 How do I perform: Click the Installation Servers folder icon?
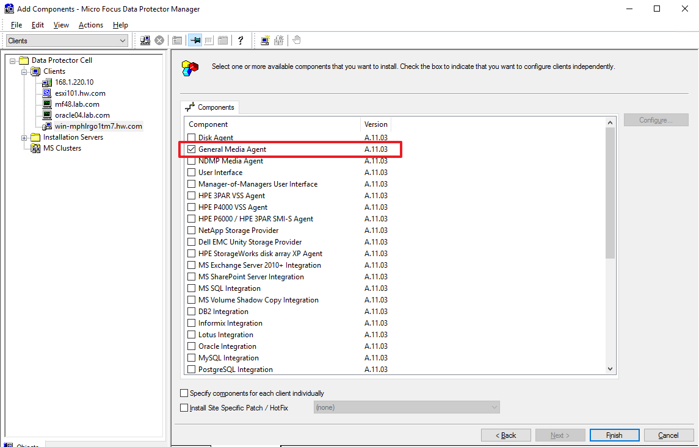pyautogui.click(x=35, y=137)
